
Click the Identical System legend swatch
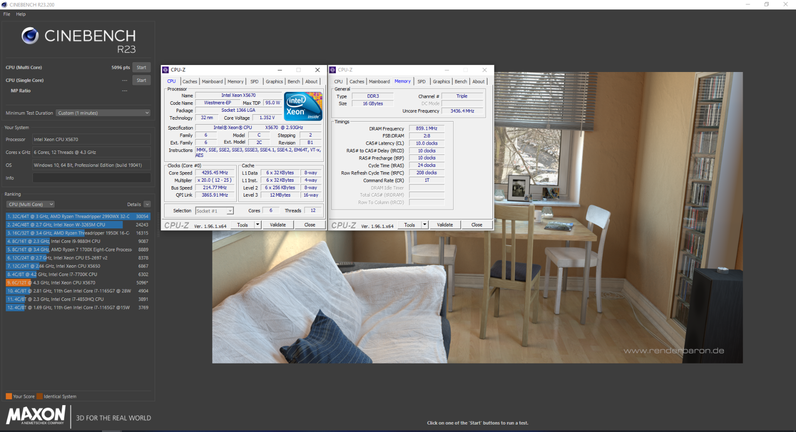click(39, 396)
